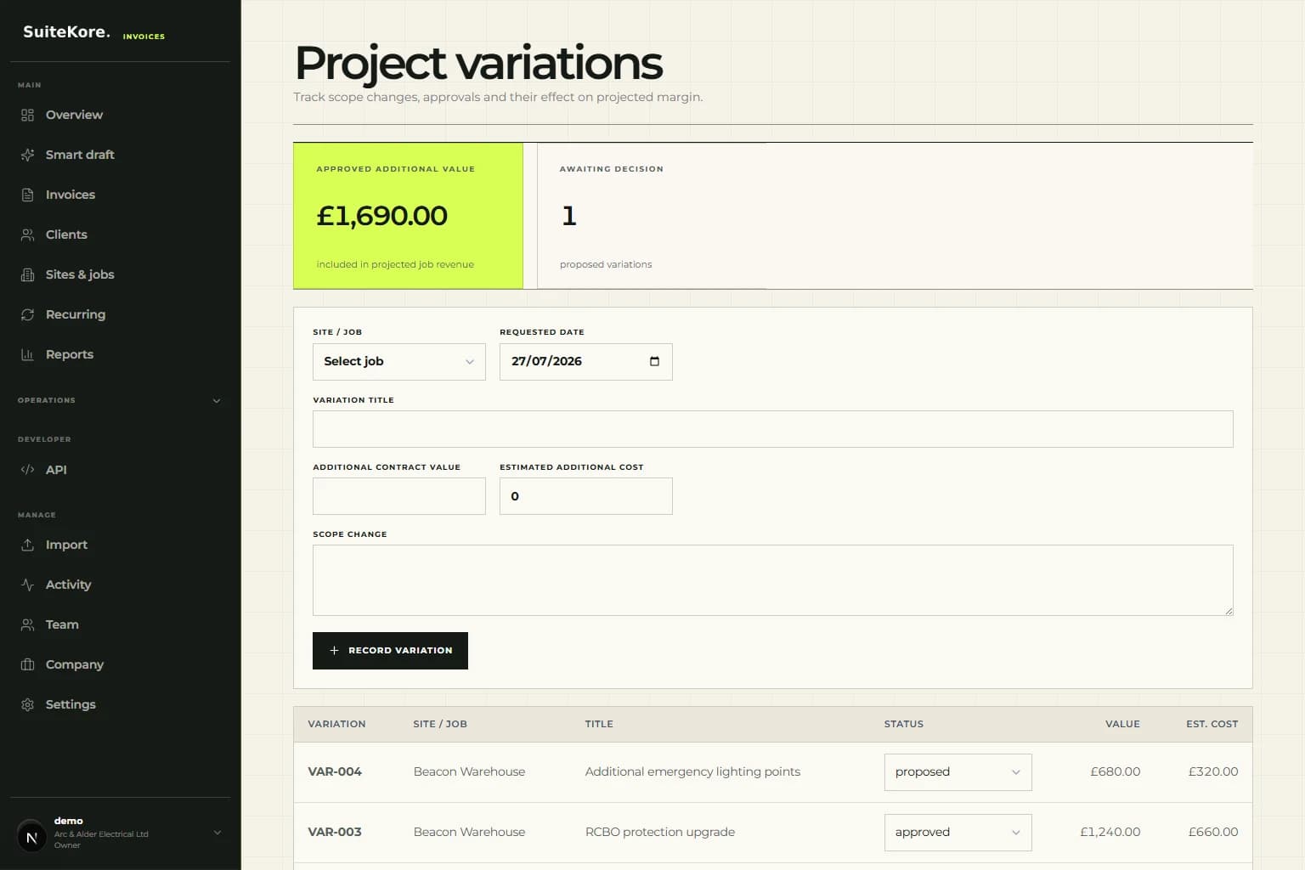Click the £1,240.00 value cell
This screenshot has width=1305, height=870.
click(1110, 832)
